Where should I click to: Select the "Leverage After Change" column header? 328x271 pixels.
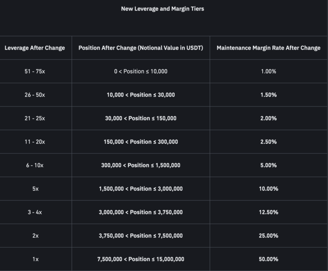point(35,48)
